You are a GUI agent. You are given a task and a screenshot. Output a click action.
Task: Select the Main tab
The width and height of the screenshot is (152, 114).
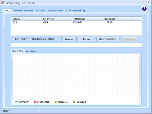click(7, 10)
